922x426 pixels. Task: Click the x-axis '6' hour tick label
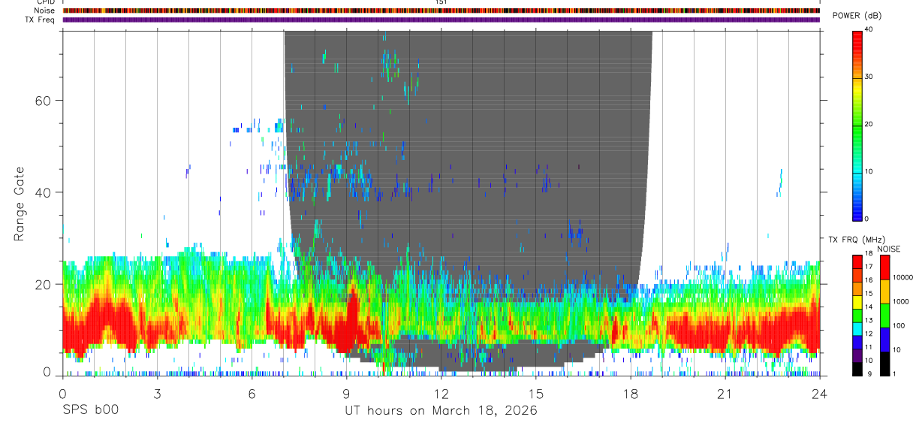[252, 394]
